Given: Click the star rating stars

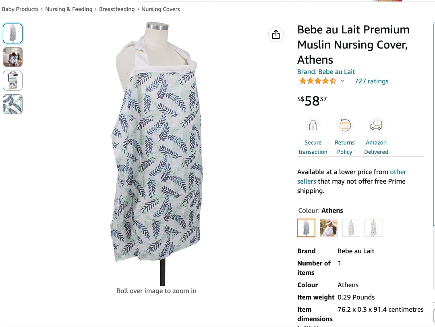Looking at the screenshot, I should (317, 81).
